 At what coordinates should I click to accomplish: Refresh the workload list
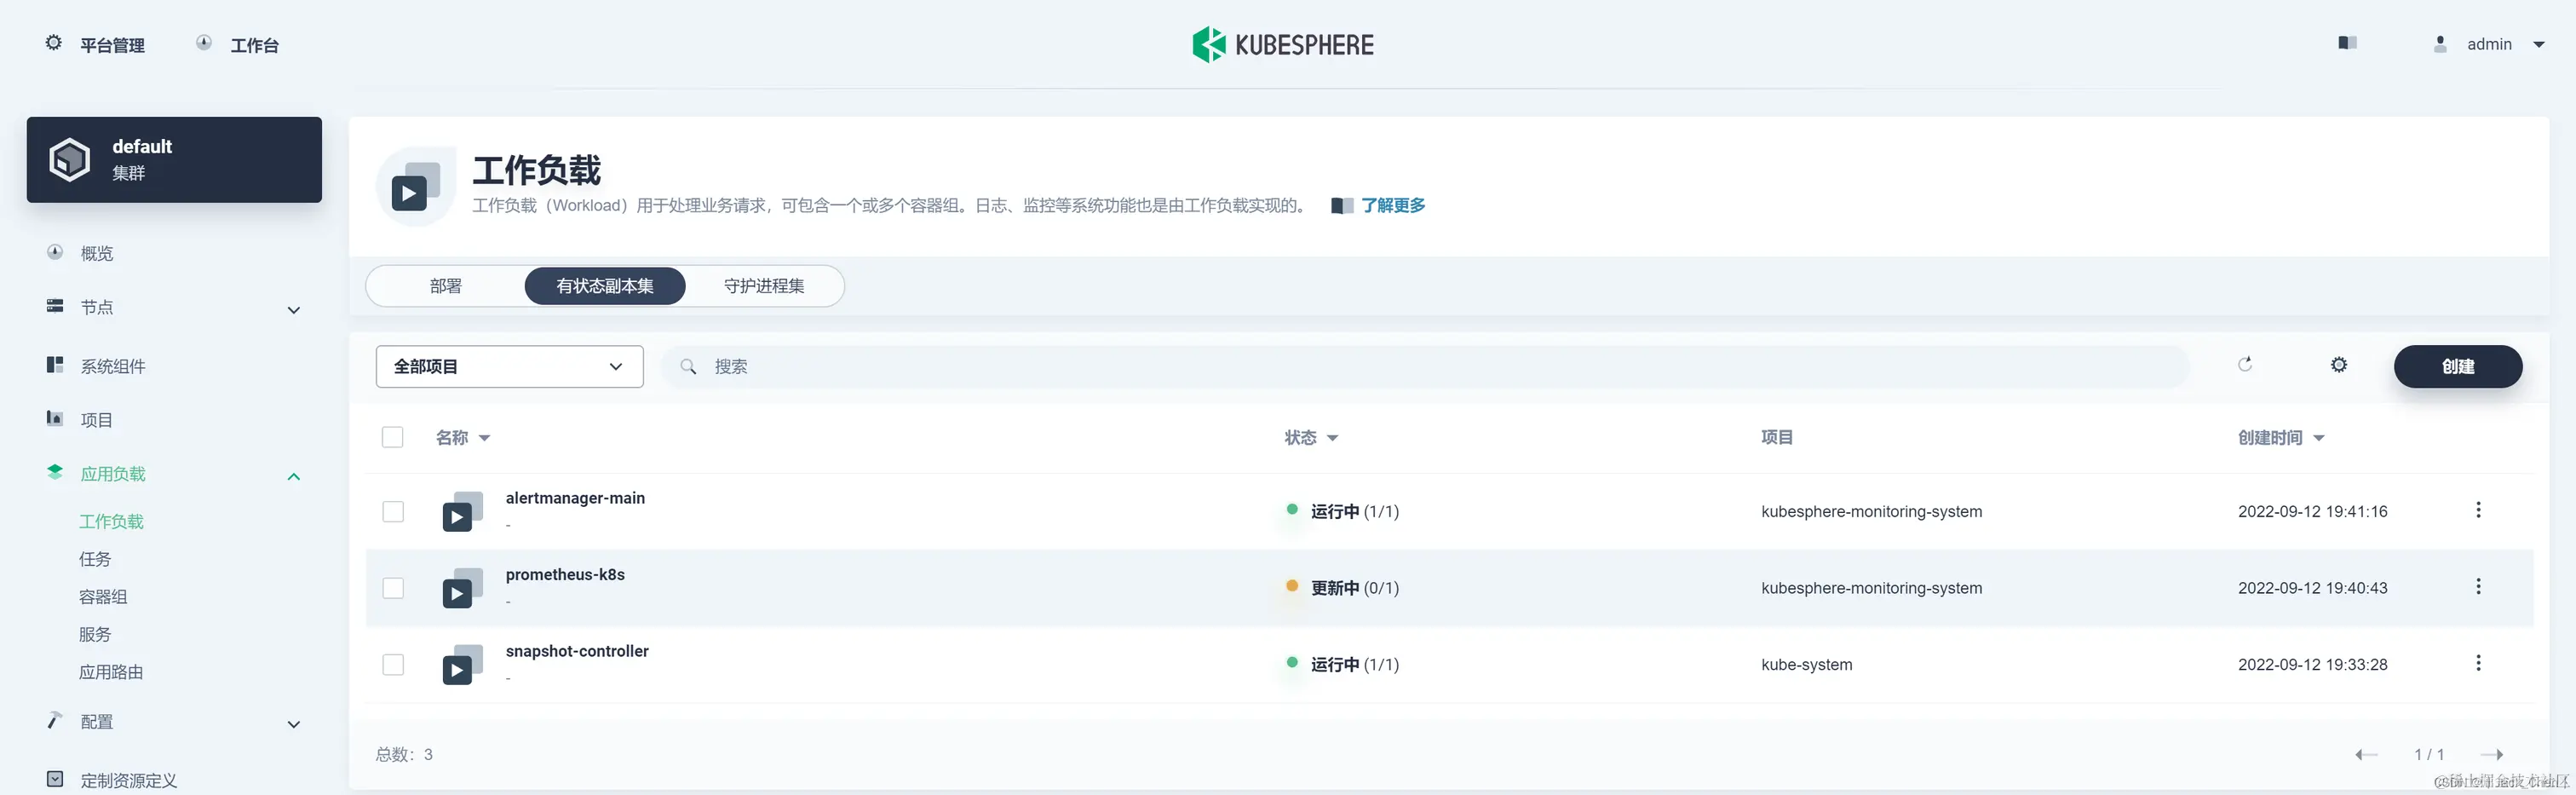click(x=2245, y=365)
